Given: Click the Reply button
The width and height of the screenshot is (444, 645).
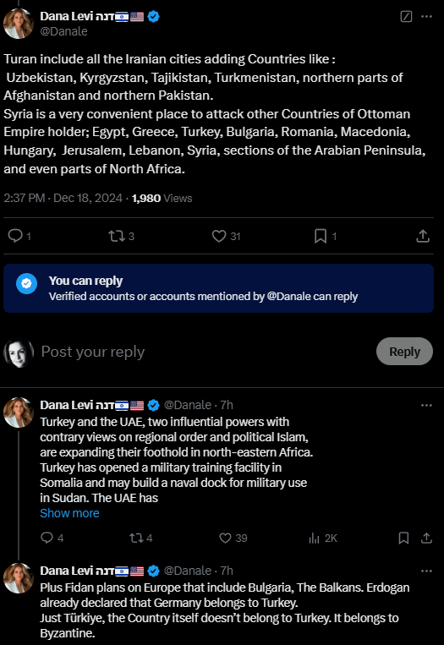Looking at the screenshot, I should [404, 352].
